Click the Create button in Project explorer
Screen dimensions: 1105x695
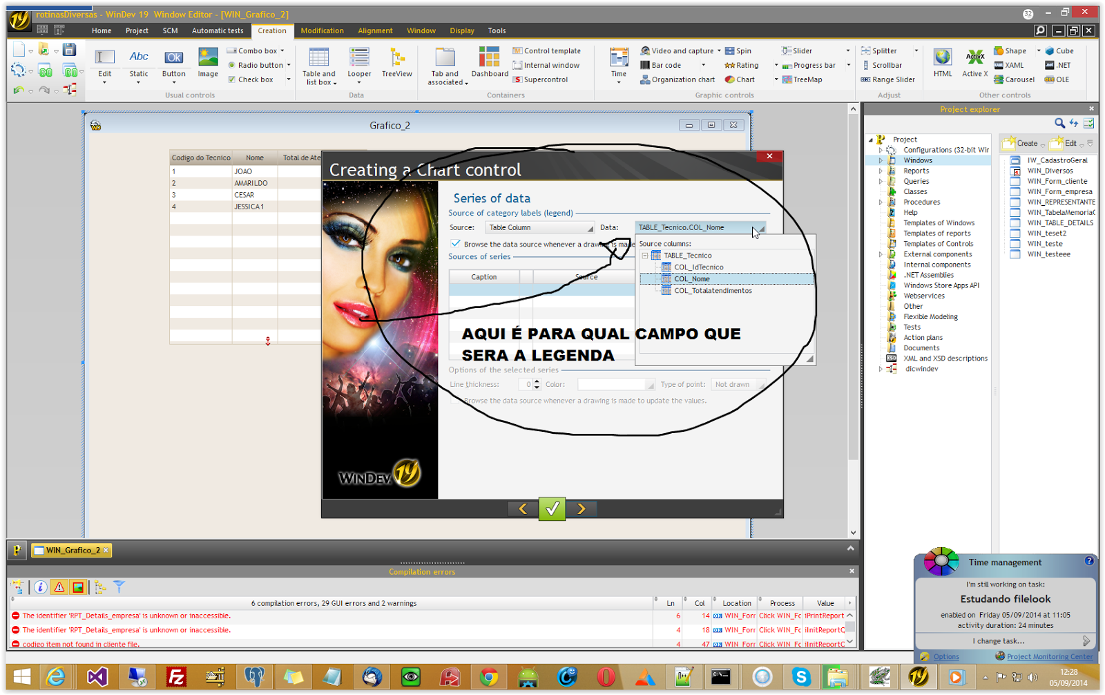click(1021, 143)
